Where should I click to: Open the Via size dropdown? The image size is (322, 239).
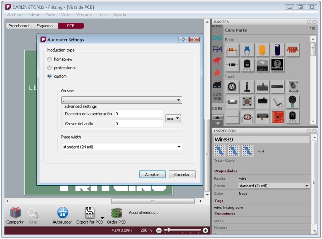point(122,100)
